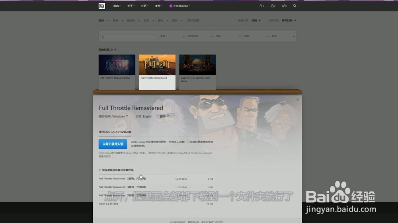The image size is (398, 223).
Task: Open the 语言 filter dropdown
Action: point(228,37)
